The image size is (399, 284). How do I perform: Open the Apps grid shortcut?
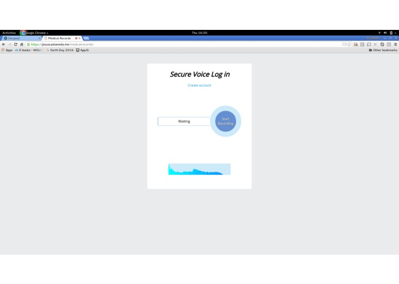[7, 50]
